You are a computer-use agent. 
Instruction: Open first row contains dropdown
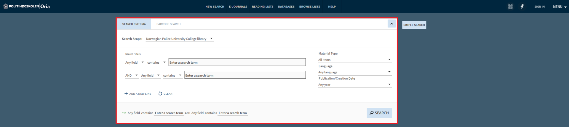[157, 62]
